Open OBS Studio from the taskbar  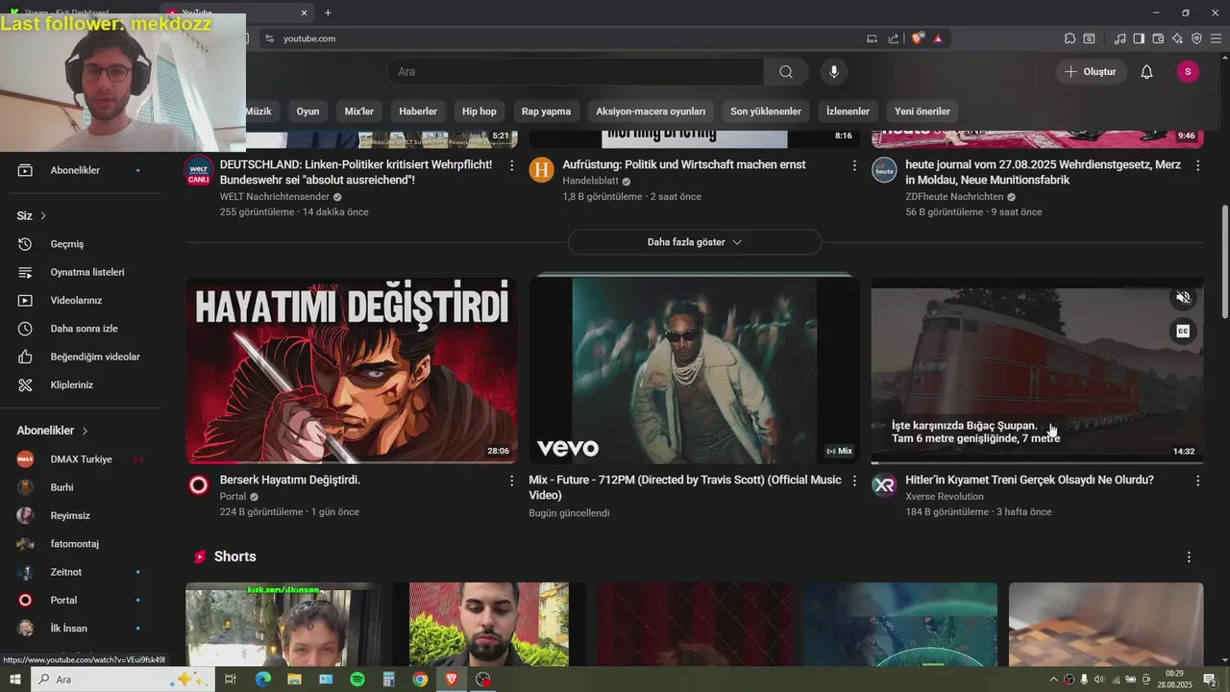[x=483, y=680]
